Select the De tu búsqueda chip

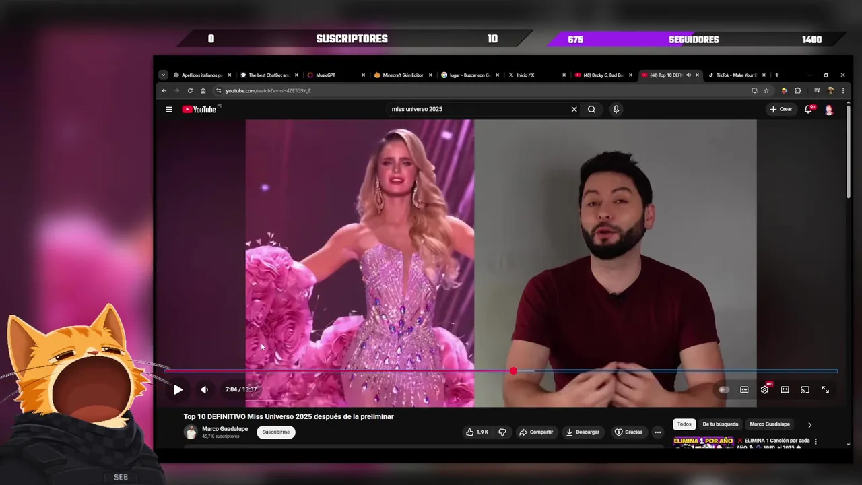pyautogui.click(x=721, y=424)
